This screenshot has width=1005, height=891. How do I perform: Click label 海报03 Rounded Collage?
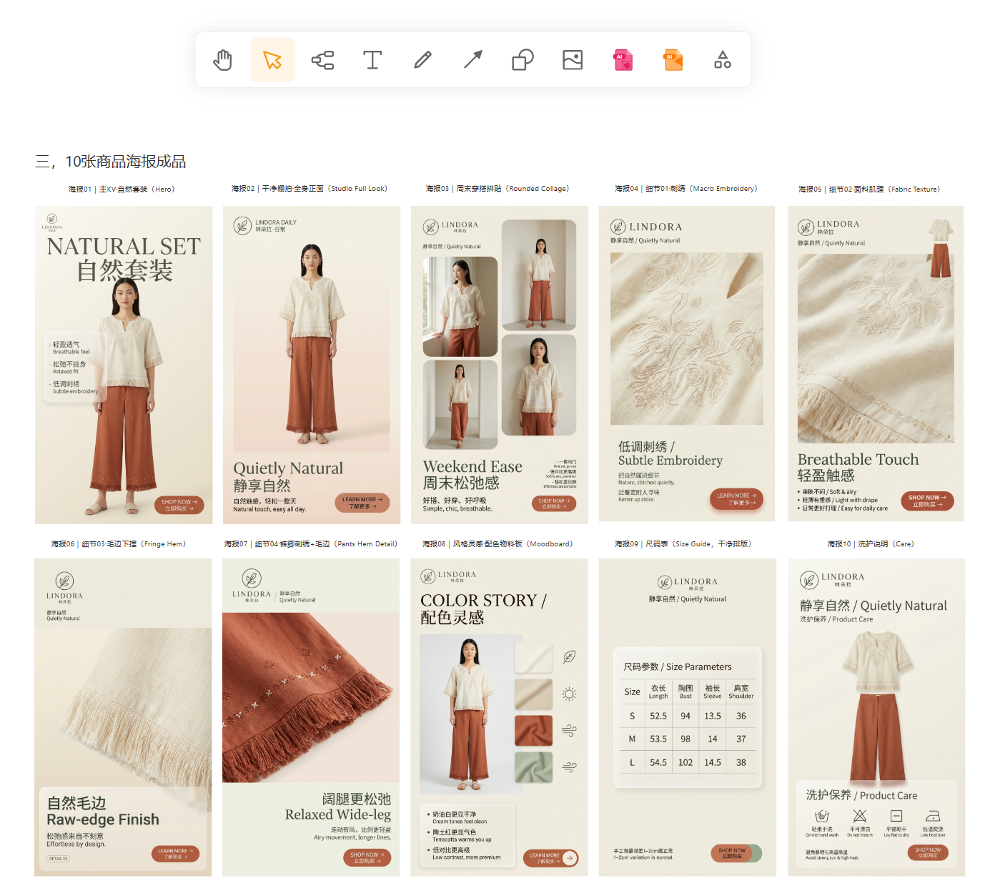(497, 189)
